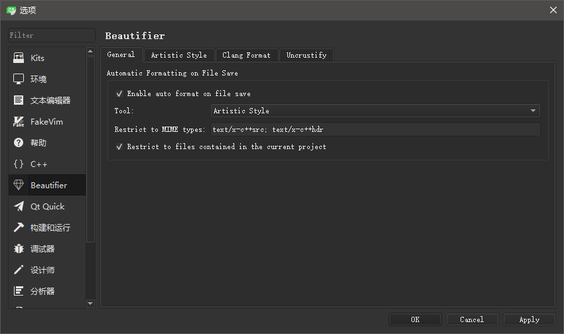Switch to the Artistic Style tab
This screenshot has width=564, height=334.
click(178, 56)
